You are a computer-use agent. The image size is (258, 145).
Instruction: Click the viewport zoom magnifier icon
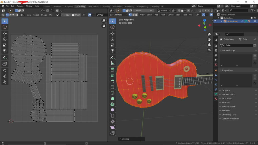click(x=209, y=34)
